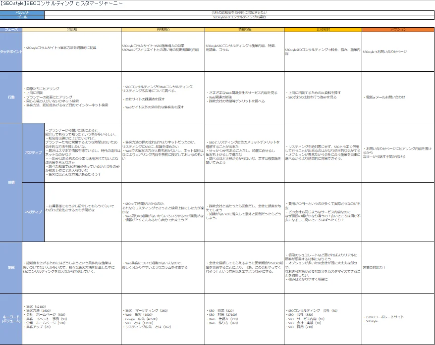Screen dimensions: 435x345
Task: Select the 非認知 phase column header
Action: coord(71,30)
